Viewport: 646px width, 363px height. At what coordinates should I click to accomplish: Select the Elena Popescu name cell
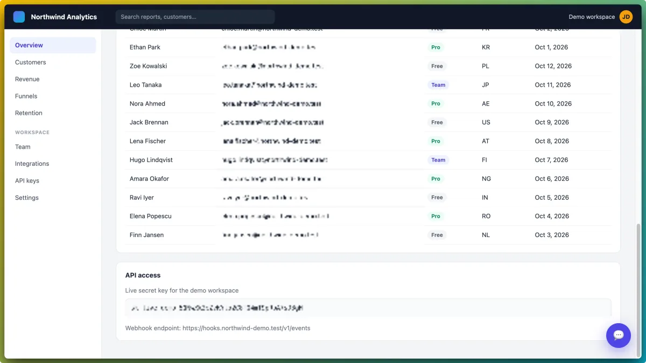tap(151, 216)
